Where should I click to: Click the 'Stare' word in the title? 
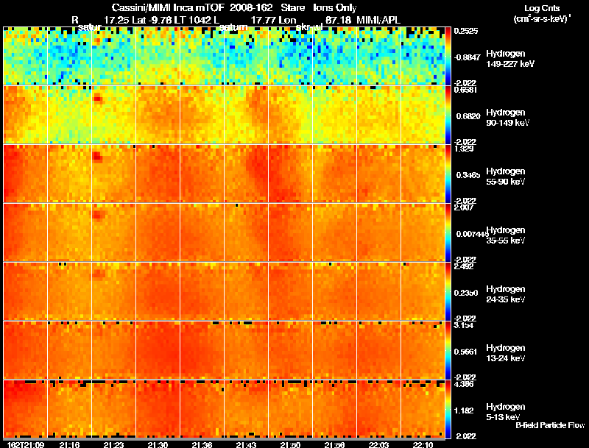pos(292,7)
